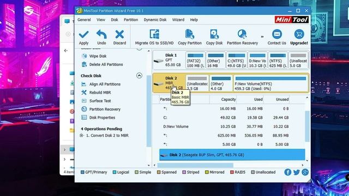349x196 pixels.
Task: Open the Copy Partition wizard
Action: [x=190, y=37]
